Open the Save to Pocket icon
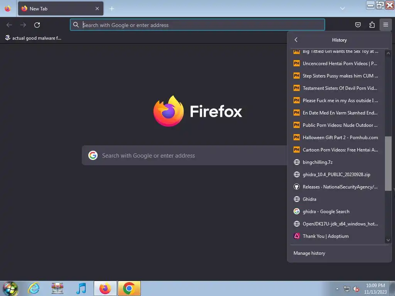Image resolution: width=395 pixels, height=296 pixels. 358,25
